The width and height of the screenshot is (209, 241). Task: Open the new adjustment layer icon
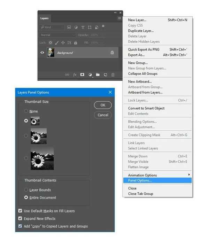pyautogui.click(x=90, y=75)
